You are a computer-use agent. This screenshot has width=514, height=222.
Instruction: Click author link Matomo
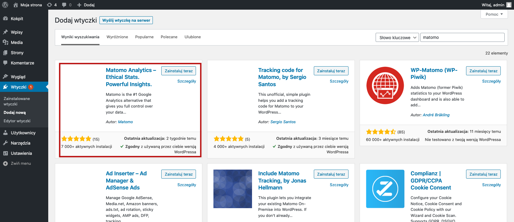click(x=125, y=122)
